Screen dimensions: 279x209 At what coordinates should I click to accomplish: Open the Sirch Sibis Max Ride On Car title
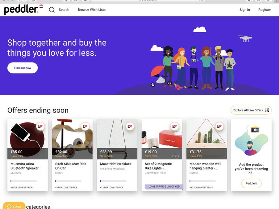[x=71, y=166]
